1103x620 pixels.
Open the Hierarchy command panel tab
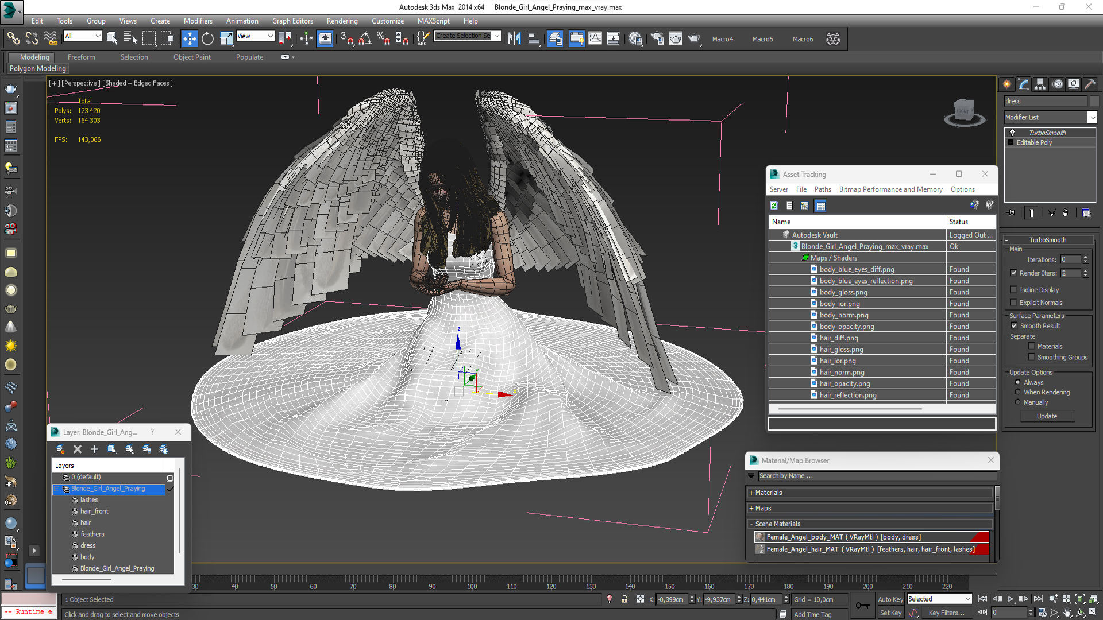tap(1040, 84)
